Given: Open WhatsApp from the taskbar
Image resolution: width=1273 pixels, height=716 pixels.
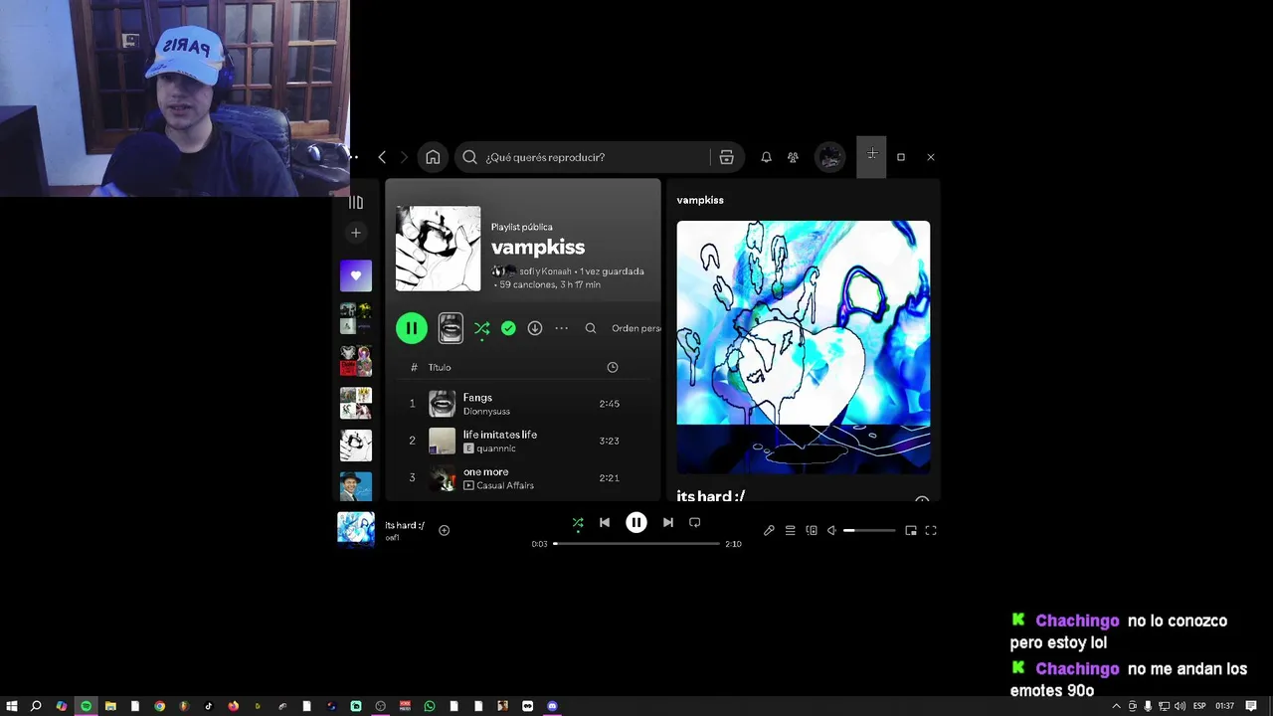Looking at the screenshot, I should tap(430, 706).
